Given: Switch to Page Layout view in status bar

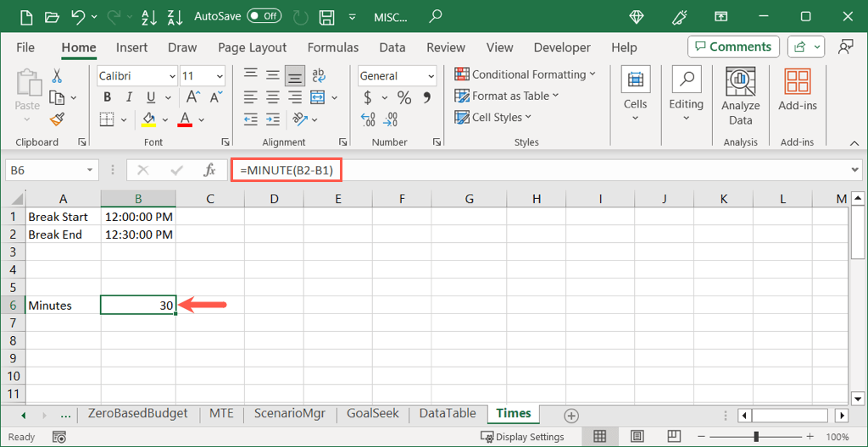Looking at the screenshot, I should pyautogui.click(x=637, y=437).
